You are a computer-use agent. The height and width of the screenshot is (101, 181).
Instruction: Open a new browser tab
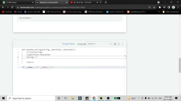tap(106, 3)
